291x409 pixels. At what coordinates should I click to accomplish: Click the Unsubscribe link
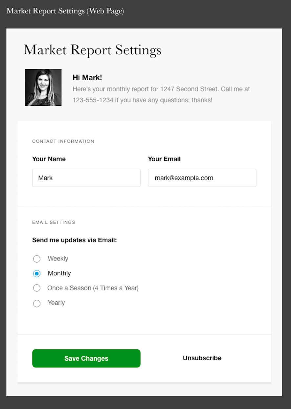(x=202, y=358)
